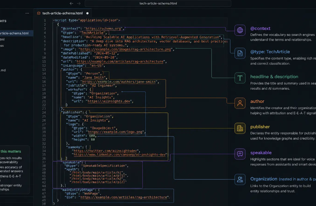Click the title bar search field
Viewport: 316px width, 206px height.
pos(158,3)
